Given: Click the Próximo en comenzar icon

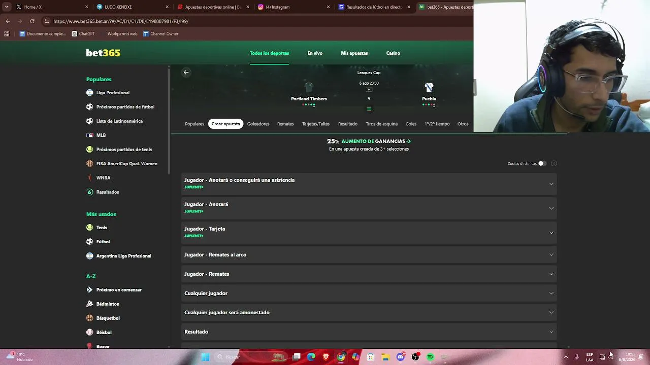Looking at the screenshot, I should (x=90, y=290).
